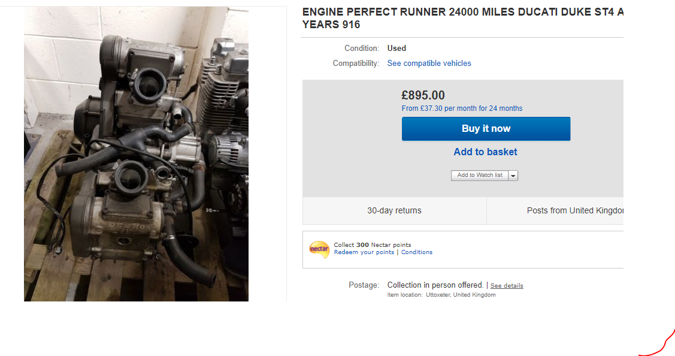Open the Watch list dropdown arrow
The height and width of the screenshot is (356, 675).
[x=514, y=176]
